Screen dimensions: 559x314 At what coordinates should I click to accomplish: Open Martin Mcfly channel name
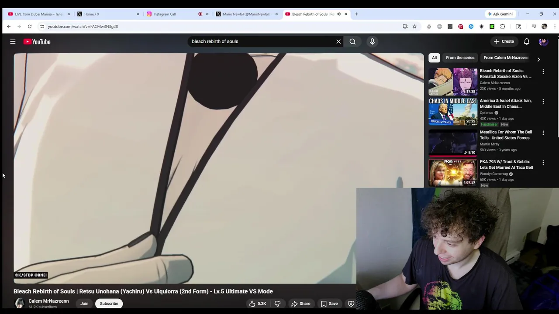[x=490, y=144]
